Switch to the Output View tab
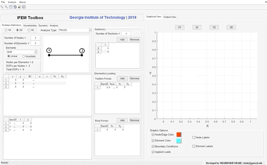 (170, 17)
